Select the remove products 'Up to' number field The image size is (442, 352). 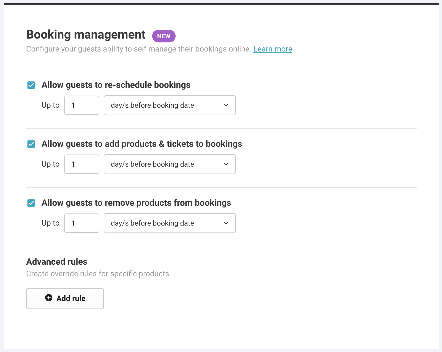pos(82,223)
